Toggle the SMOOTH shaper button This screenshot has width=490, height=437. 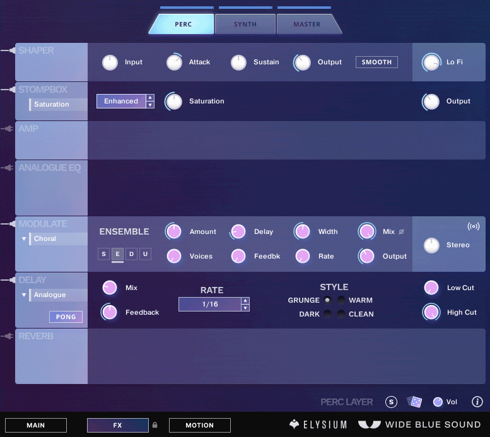click(x=376, y=62)
